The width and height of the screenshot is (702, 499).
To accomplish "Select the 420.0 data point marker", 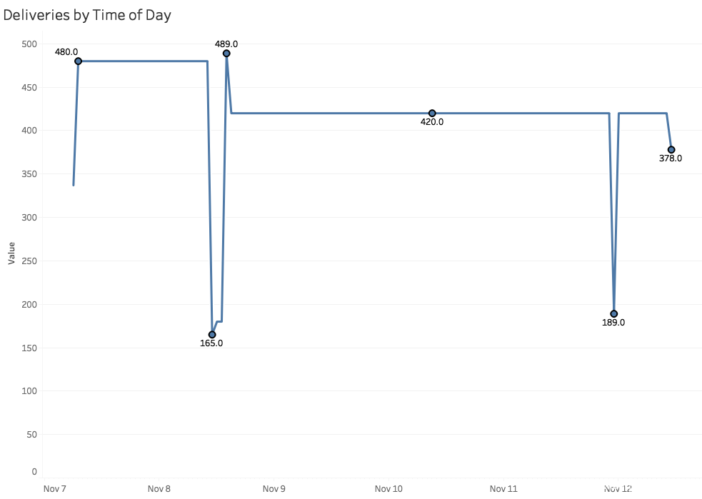I will [432, 114].
